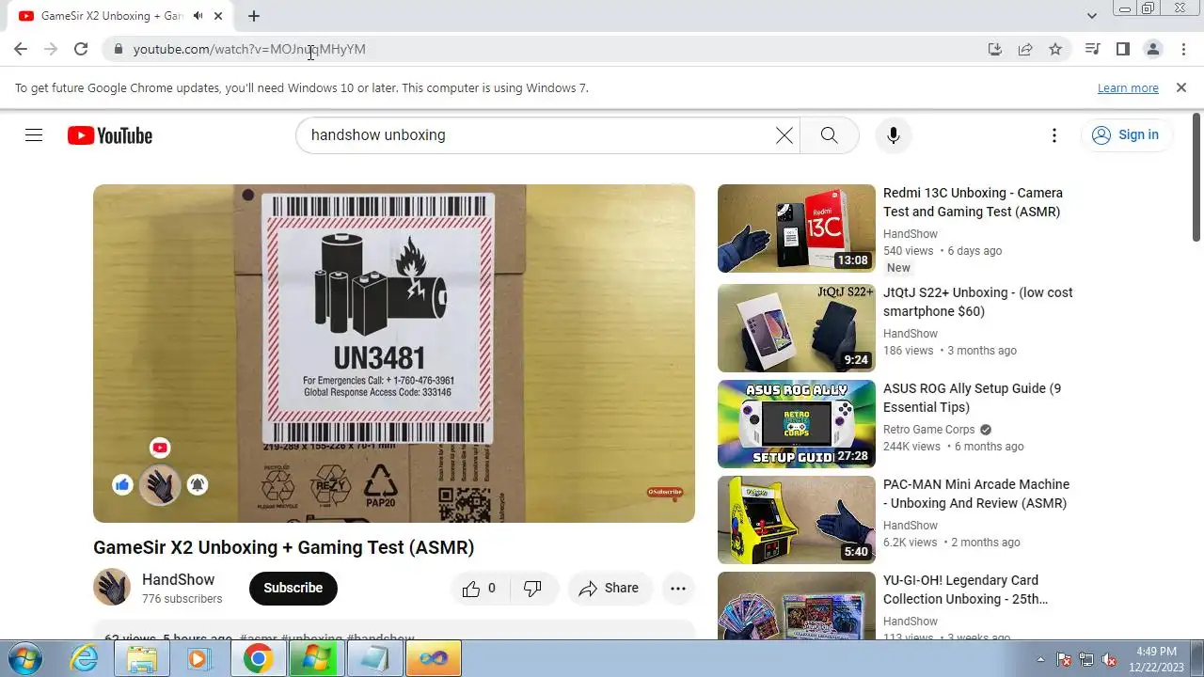The height and width of the screenshot is (677, 1204).
Task: Launch Internet Explorer from the taskbar
Action: click(x=85, y=658)
